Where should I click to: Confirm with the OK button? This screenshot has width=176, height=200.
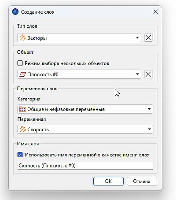pos(108,181)
